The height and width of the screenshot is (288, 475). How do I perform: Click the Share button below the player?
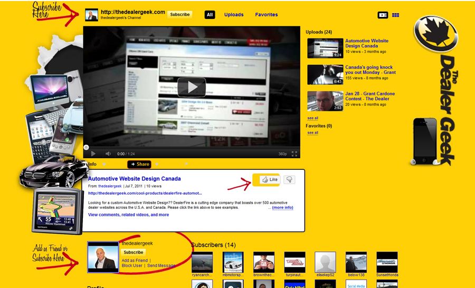pos(139,164)
